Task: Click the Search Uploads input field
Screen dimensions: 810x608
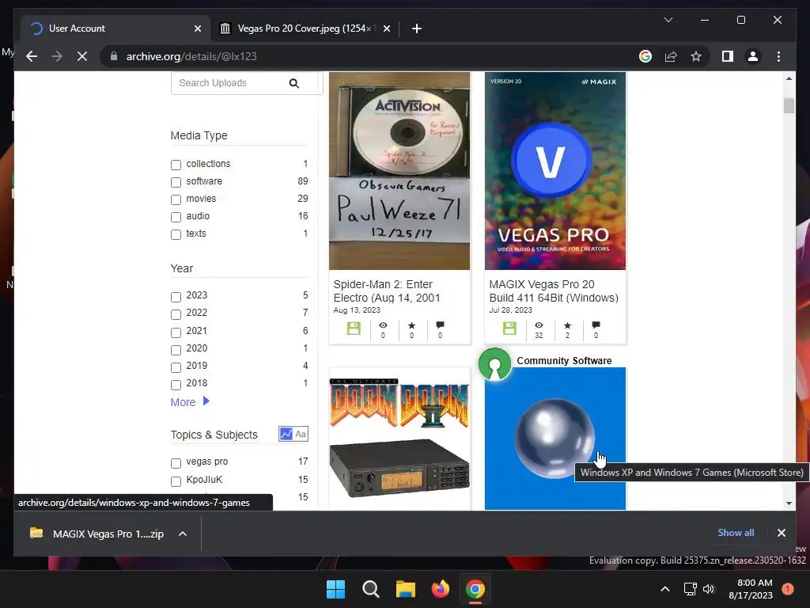Action: [230, 83]
